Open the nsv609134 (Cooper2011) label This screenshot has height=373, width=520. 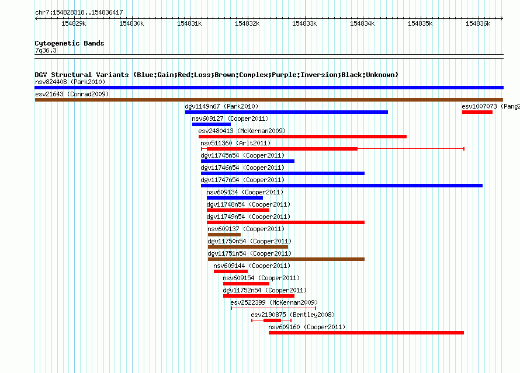tap(245, 192)
